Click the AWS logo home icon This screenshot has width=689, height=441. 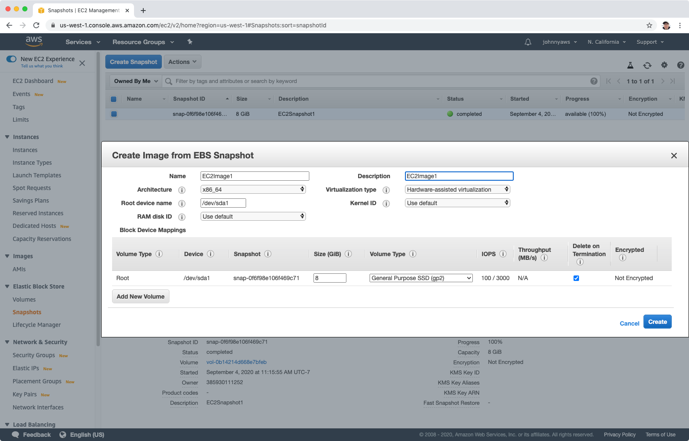click(34, 41)
